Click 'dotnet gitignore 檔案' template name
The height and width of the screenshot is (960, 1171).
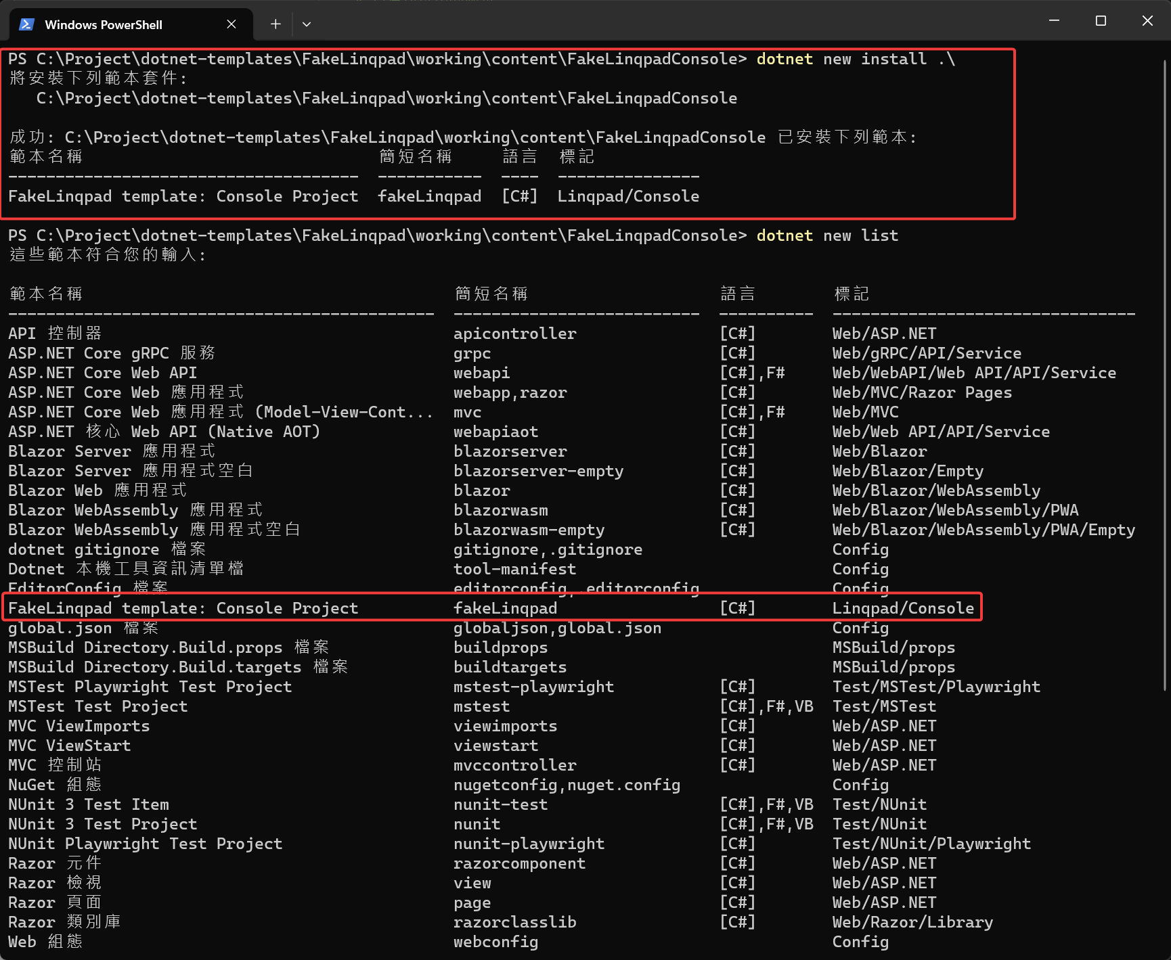pos(107,549)
